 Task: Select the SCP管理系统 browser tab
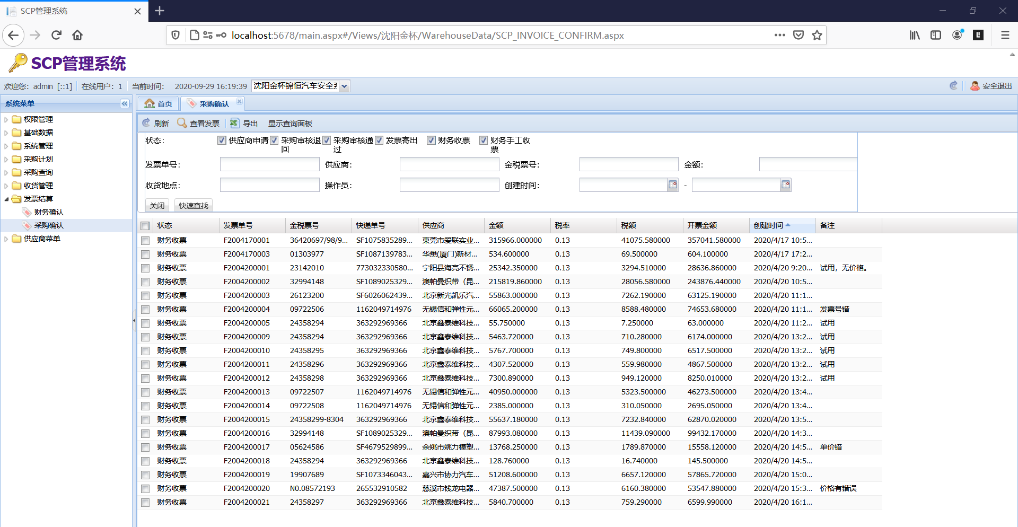[74, 11]
